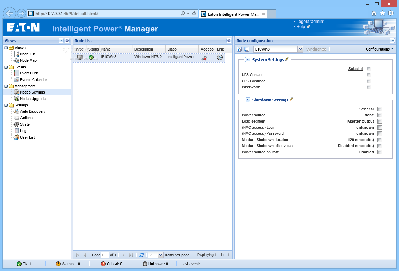Open Nodes Upgrade page

(x=32, y=99)
